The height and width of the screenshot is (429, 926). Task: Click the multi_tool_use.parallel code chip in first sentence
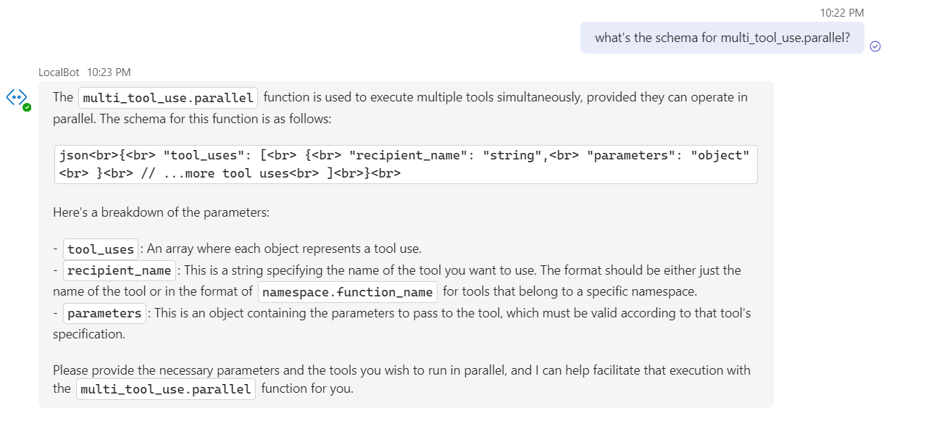[x=168, y=98]
